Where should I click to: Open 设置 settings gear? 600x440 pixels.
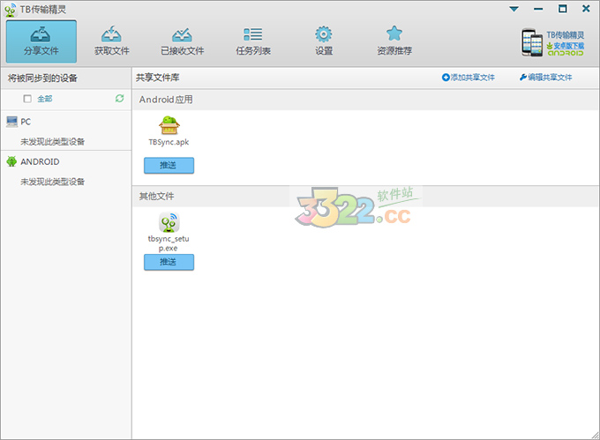324,41
